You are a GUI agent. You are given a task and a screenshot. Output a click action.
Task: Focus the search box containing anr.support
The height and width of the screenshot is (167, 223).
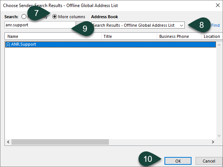(39, 25)
